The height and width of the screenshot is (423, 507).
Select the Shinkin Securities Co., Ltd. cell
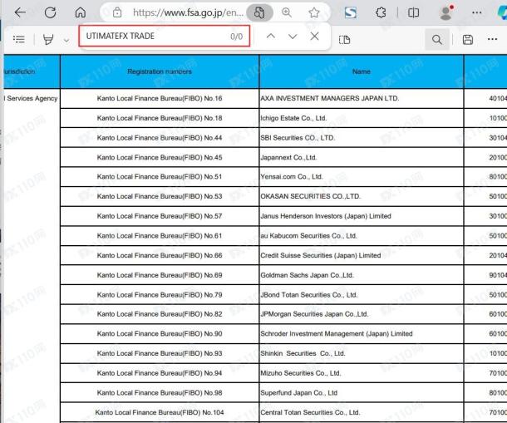tap(362, 353)
